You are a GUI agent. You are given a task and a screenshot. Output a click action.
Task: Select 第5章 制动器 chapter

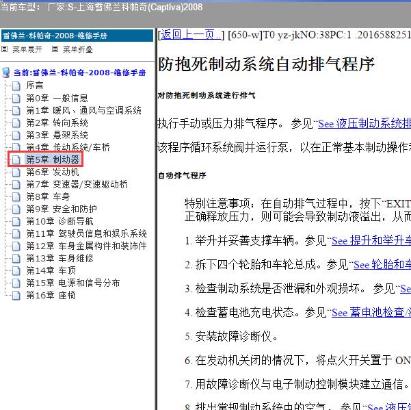click(x=53, y=159)
